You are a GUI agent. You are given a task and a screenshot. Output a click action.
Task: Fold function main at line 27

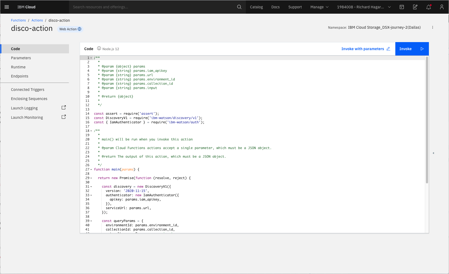[91, 169]
